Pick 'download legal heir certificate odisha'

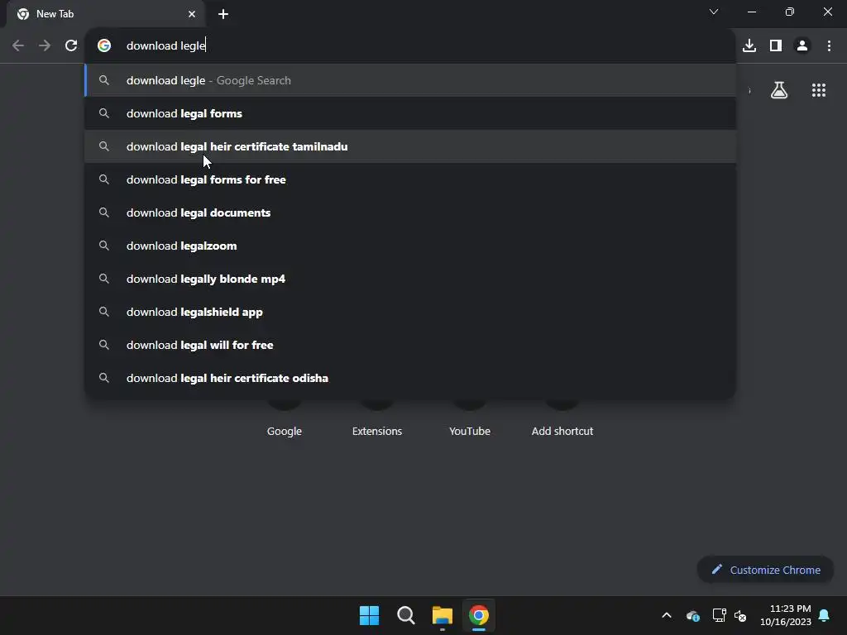pos(410,378)
